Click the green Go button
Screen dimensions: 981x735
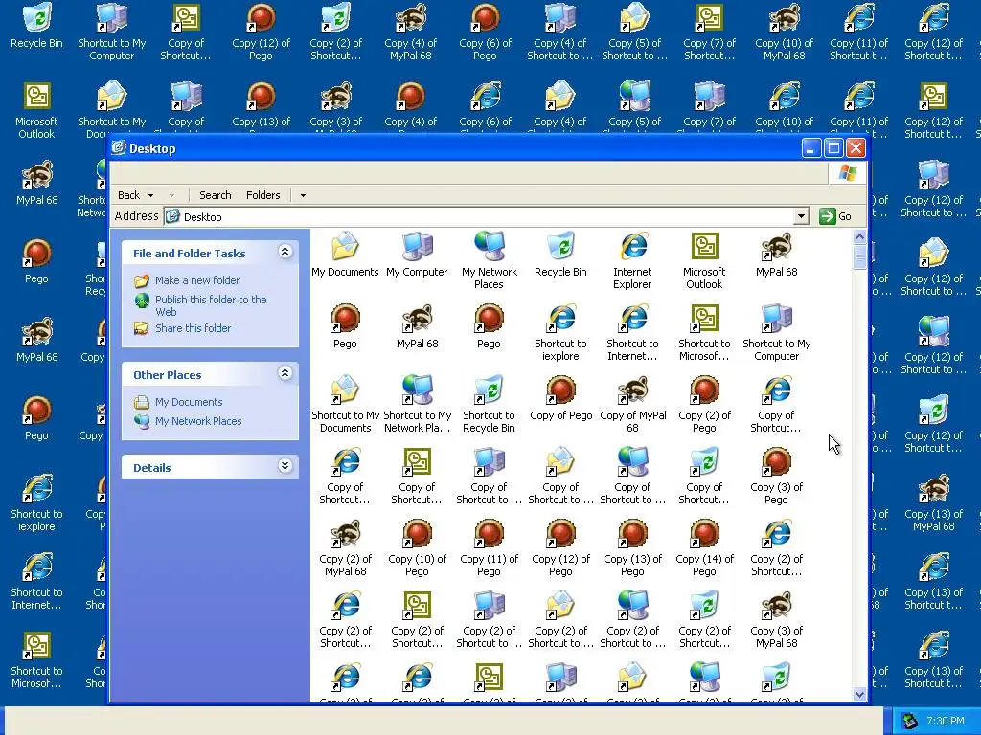[x=835, y=216]
